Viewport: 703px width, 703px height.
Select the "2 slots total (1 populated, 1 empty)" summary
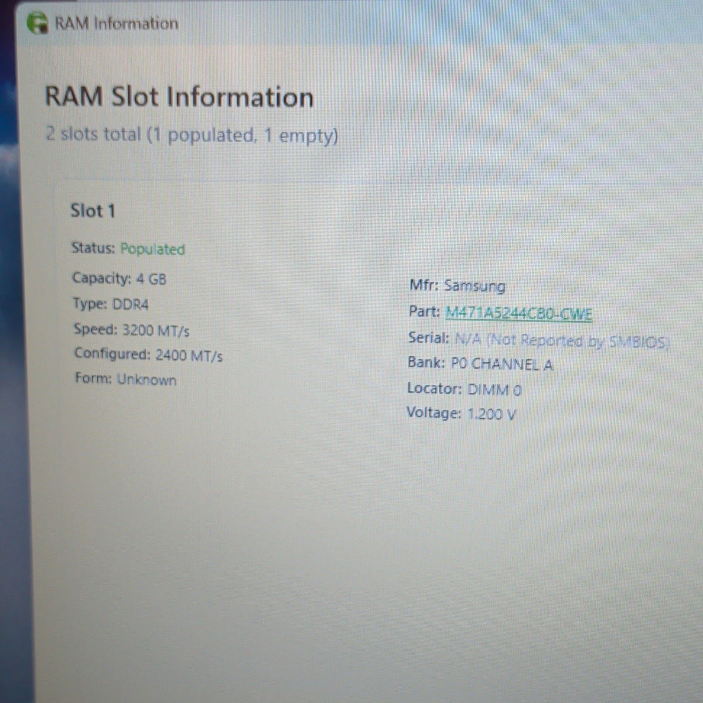click(x=192, y=135)
